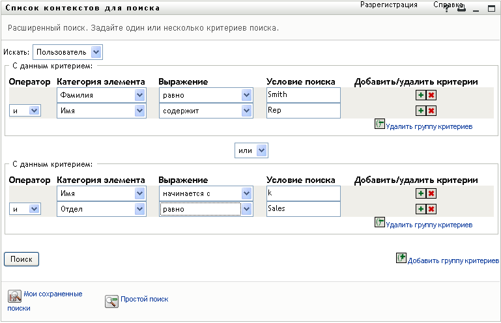Viewport: 501px width, 323px height.
Task: Click the Sales search condition field
Action: [x=303, y=209]
